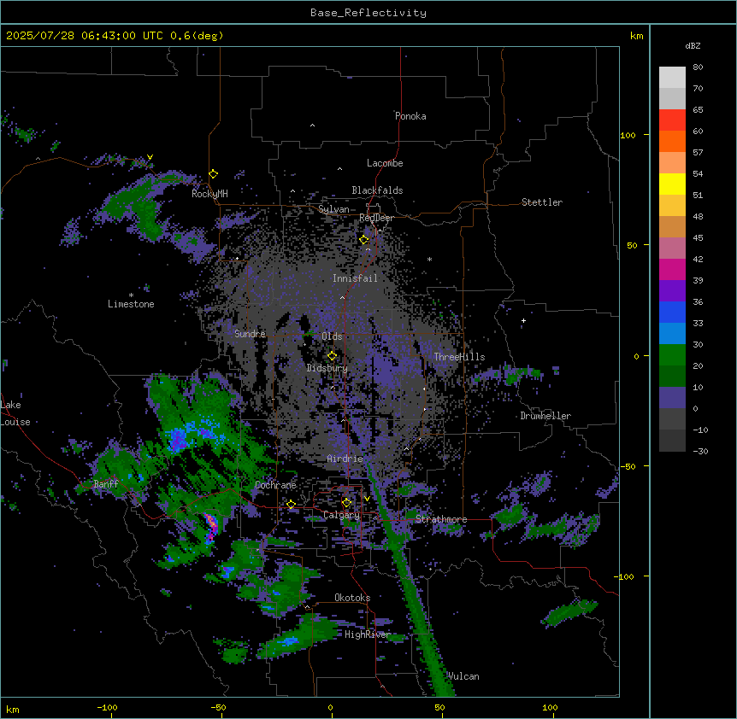Click the dBZ legend heading
Screen dimensions: 737x719
coord(693,46)
